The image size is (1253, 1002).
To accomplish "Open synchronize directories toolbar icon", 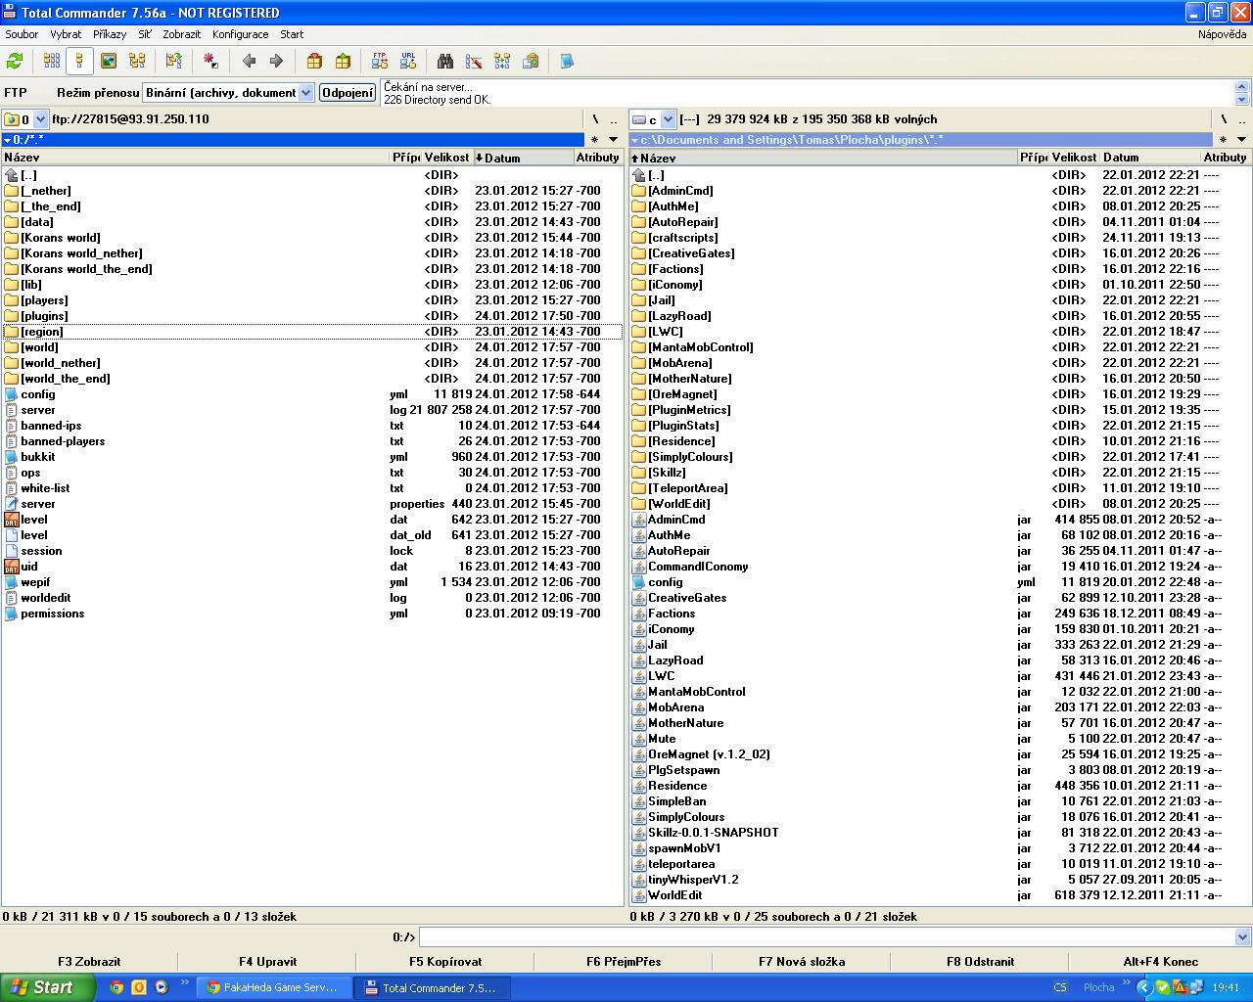I will 502,61.
